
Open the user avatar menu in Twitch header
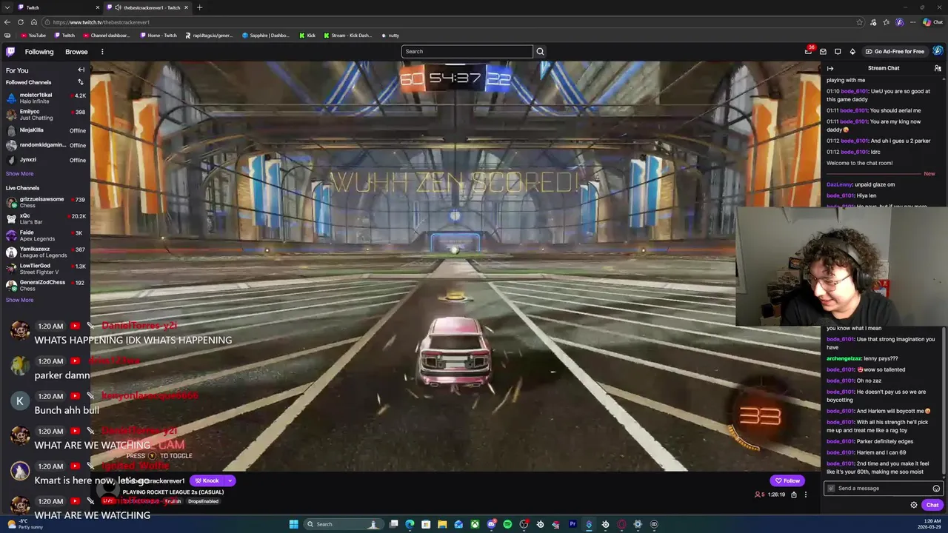938,51
